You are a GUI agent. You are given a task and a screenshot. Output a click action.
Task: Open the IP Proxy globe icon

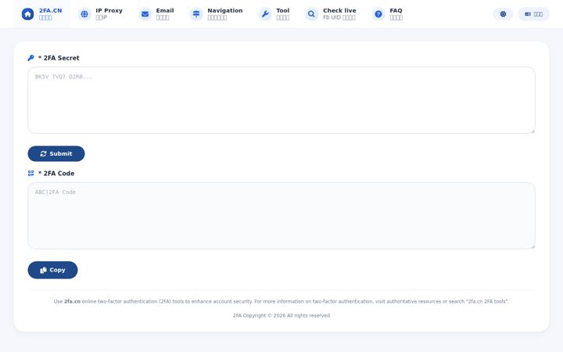click(84, 14)
